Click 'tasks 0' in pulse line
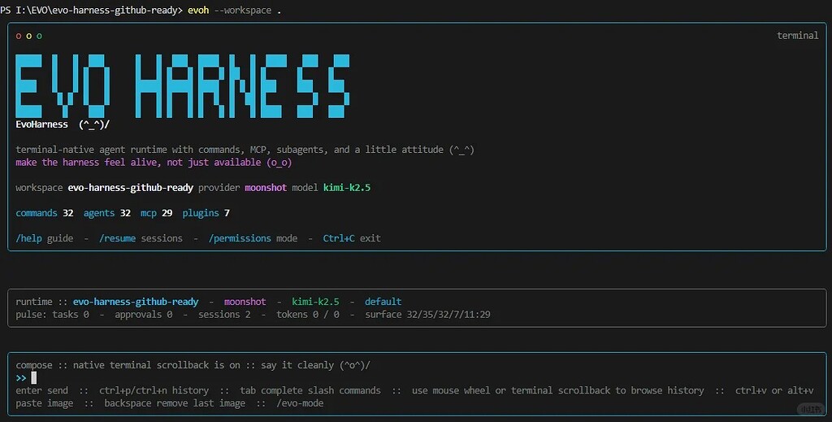Image resolution: width=832 pixels, height=422 pixels. [71, 314]
